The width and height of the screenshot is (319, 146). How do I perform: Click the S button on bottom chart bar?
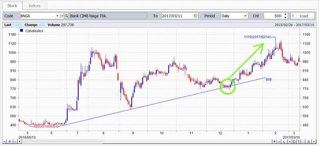[x=308, y=142]
